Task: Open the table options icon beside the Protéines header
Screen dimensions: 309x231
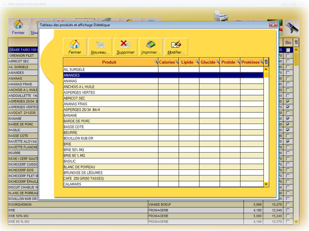Action: [266, 62]
